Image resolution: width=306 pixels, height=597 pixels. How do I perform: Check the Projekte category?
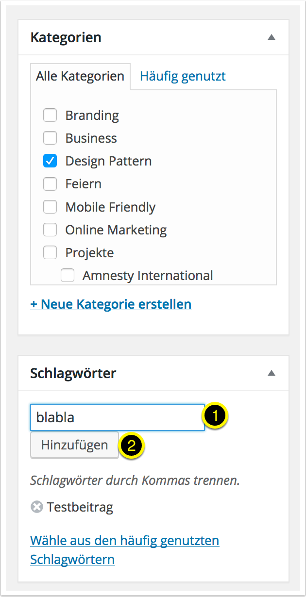(x=50, y=252)
